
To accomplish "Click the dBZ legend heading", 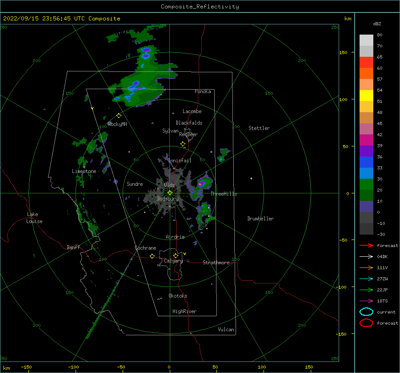I will coord(377,24).
